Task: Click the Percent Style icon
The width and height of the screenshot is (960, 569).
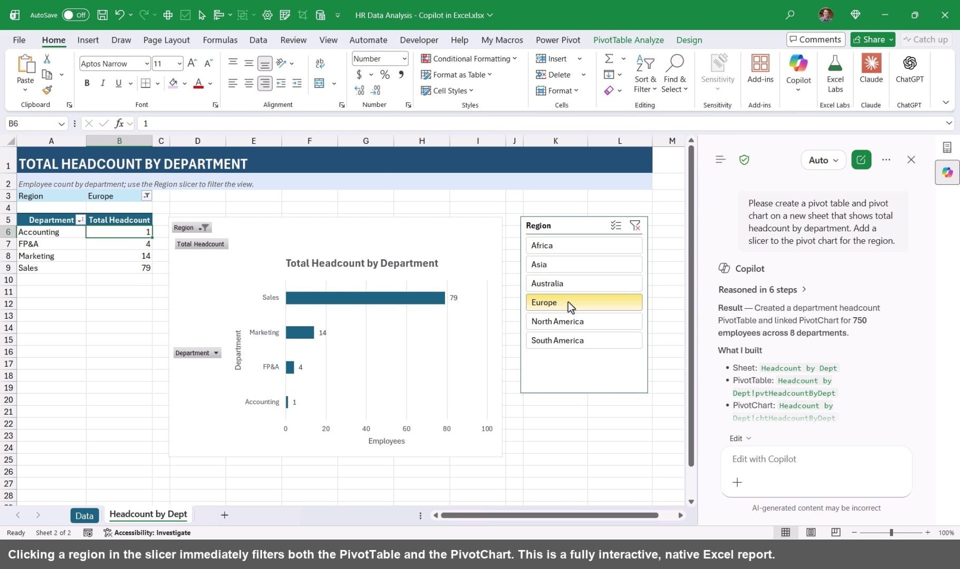Action: (x=385, y=75)
